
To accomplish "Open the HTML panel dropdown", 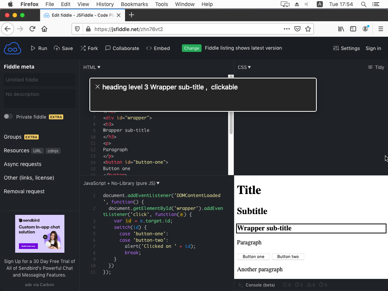I will [92, 67].
